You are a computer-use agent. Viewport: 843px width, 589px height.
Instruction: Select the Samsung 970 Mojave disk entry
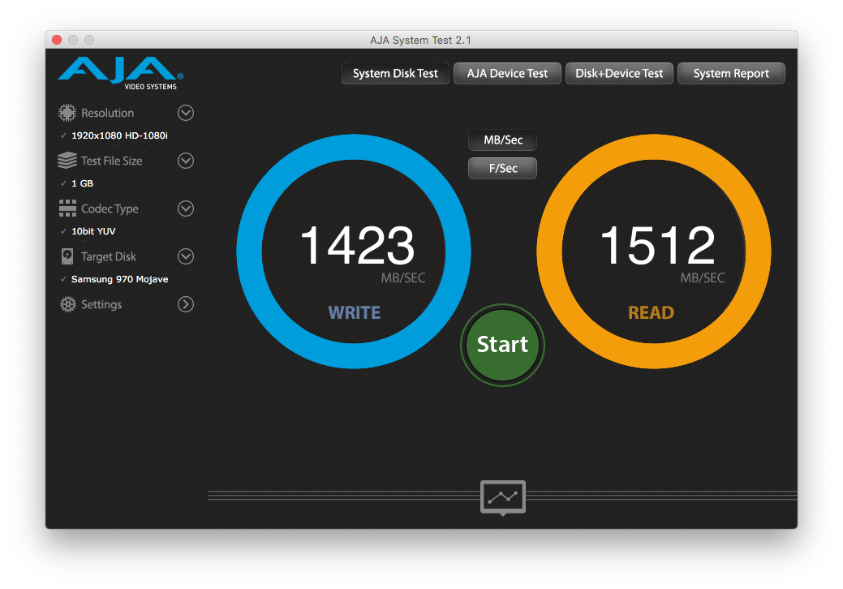click(x=119, y=279)
